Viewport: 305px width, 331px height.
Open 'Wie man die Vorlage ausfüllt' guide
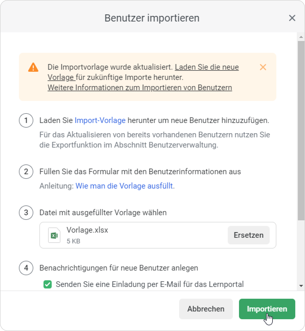[124, 186]
